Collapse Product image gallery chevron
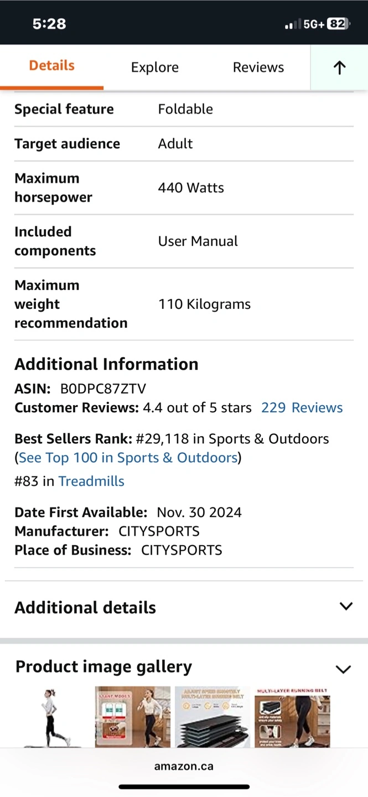This screenshot has height=797, width=368. pyautogui.click(x=344, y=669)
